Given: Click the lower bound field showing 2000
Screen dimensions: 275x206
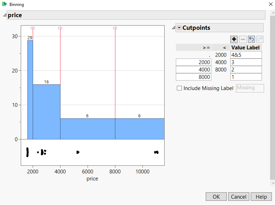Looking at the screenshot, I should (194, 62).
